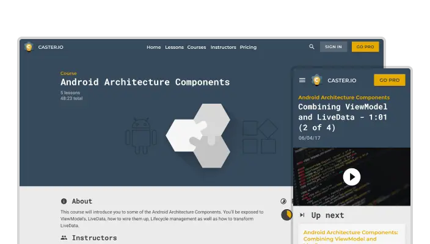The width and height of the screenshot is (430, 244).
Task: Click the Caster.io shield logo in mobile header
Action: pos(316,80)
